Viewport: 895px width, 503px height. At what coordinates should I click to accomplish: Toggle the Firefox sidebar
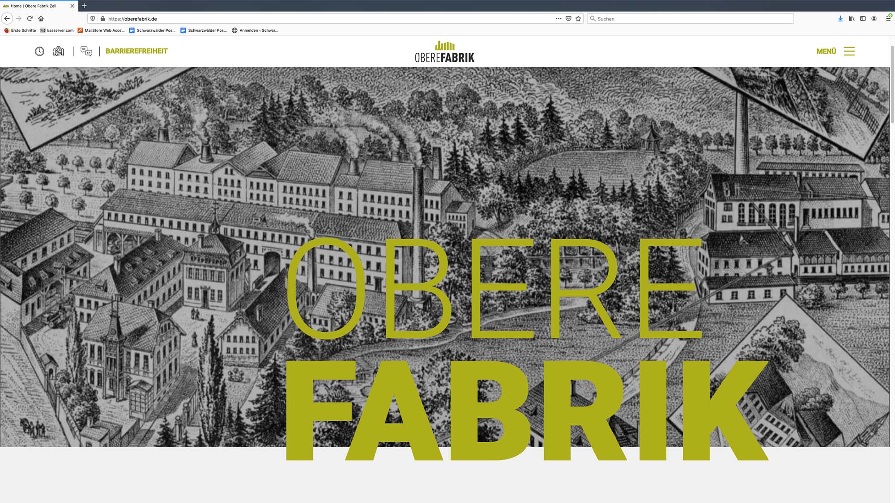coord(863,19)
